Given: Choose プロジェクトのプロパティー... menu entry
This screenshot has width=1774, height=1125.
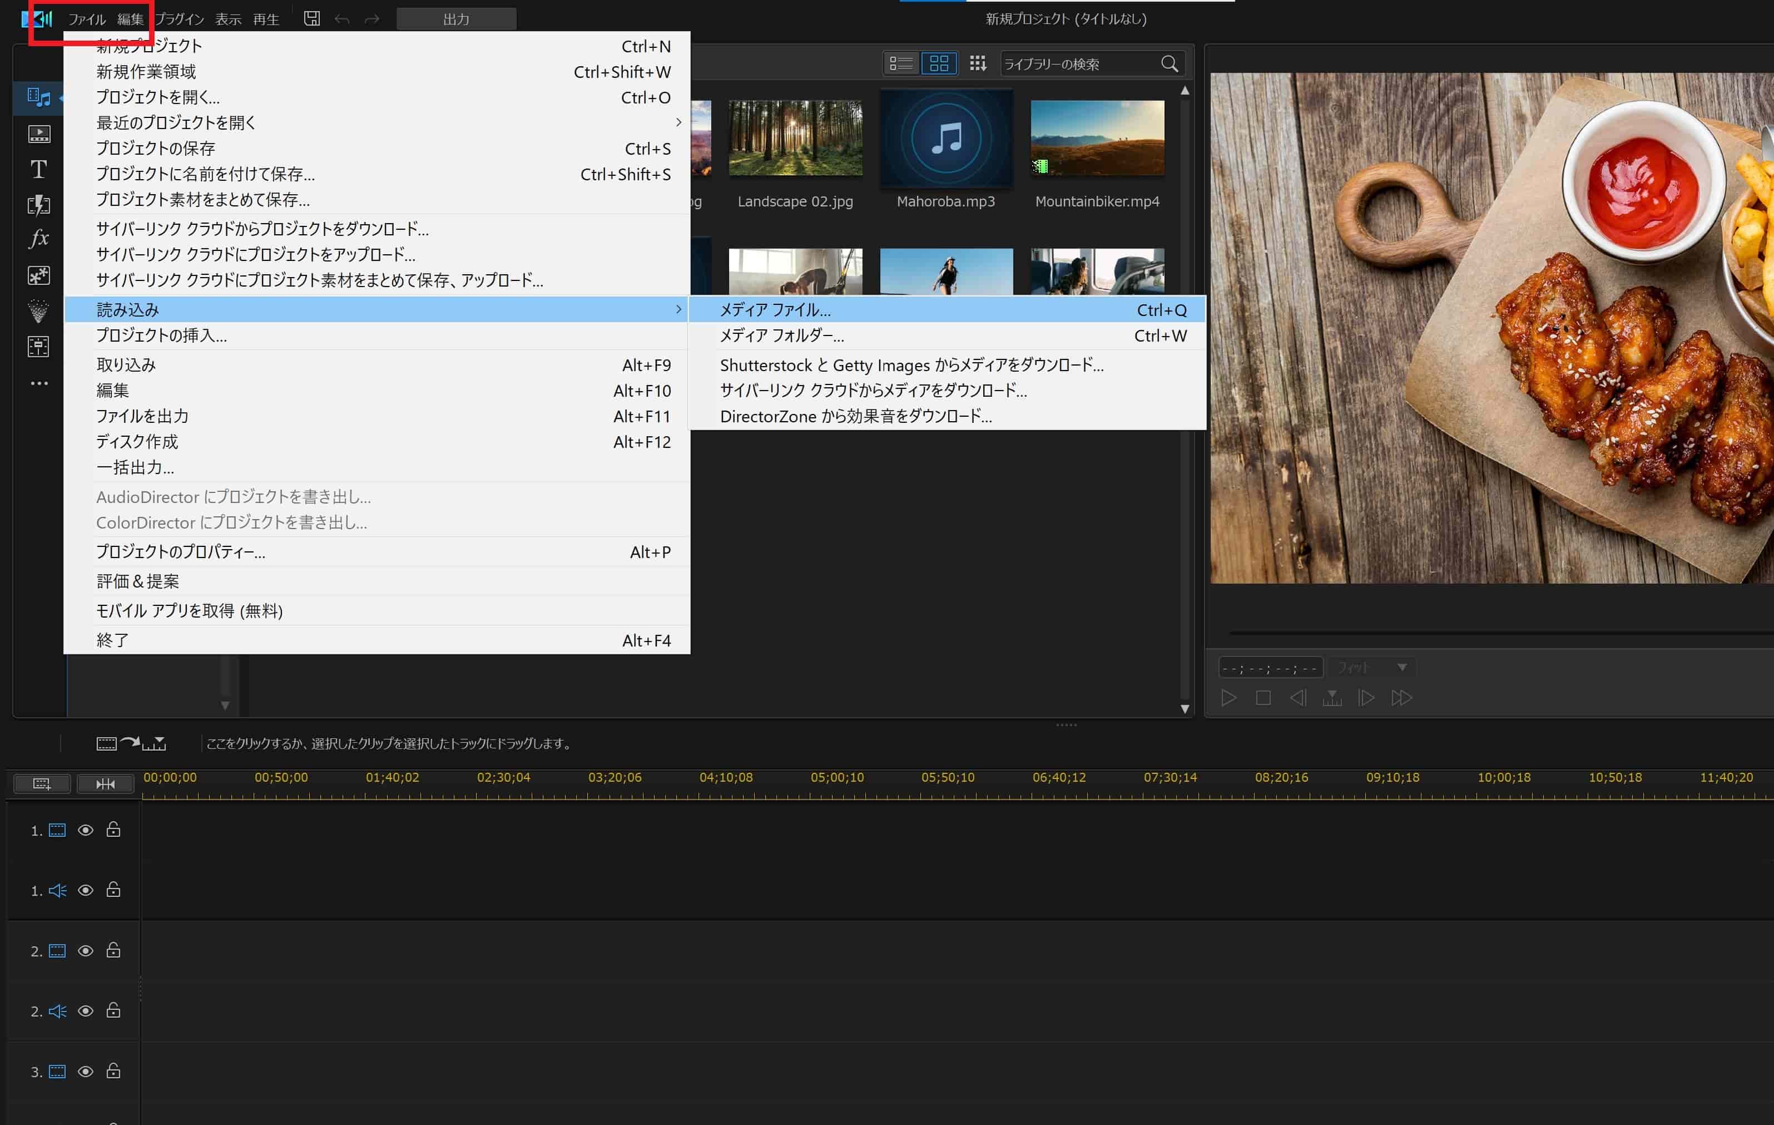Looking at the screenshot, I should pyautogui.click(x=181, y=551).
